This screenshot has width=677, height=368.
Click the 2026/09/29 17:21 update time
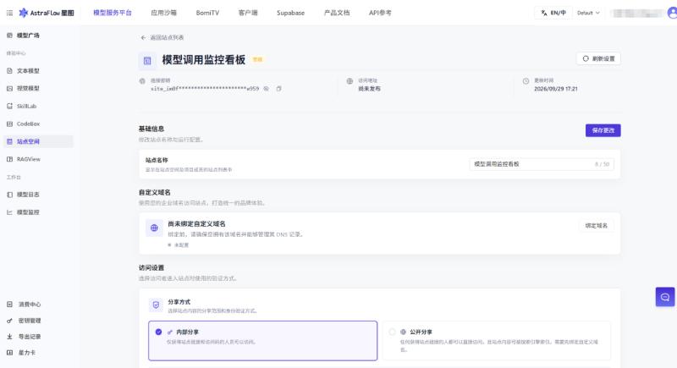pyautogui.click(x=556, y=89)
